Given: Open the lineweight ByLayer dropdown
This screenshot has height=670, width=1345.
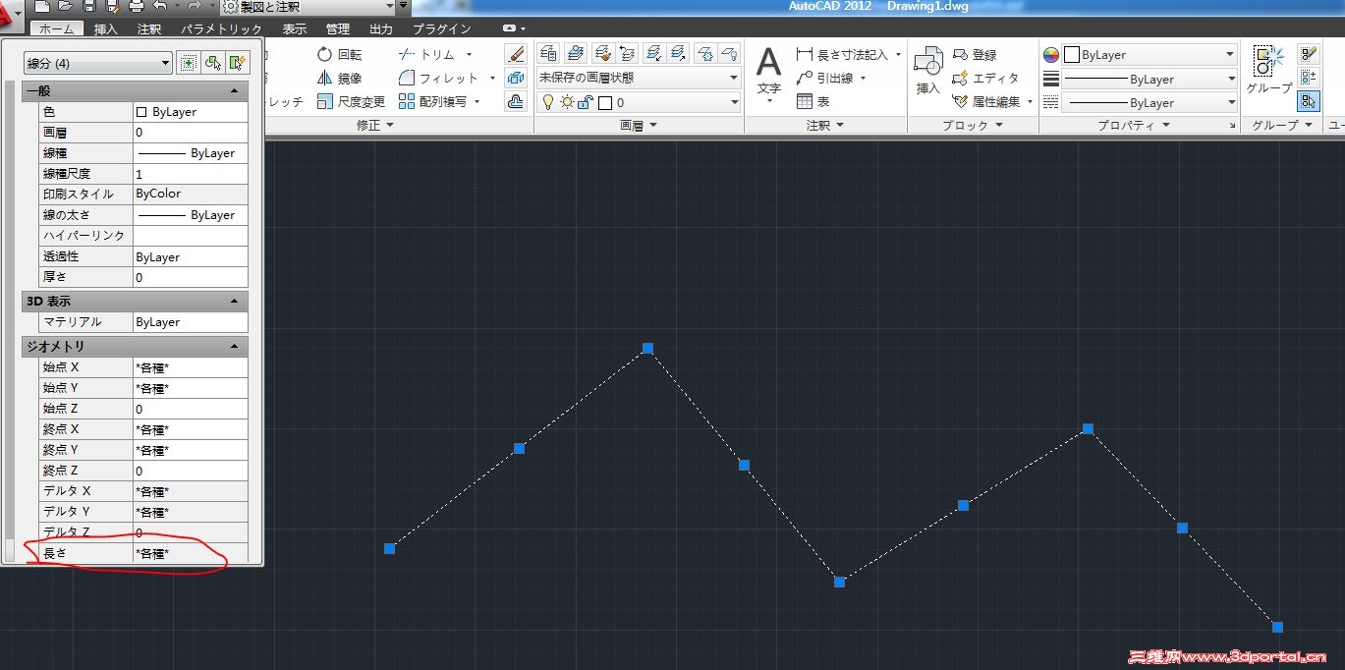Looking at the screenshot, I should 1150,79.
